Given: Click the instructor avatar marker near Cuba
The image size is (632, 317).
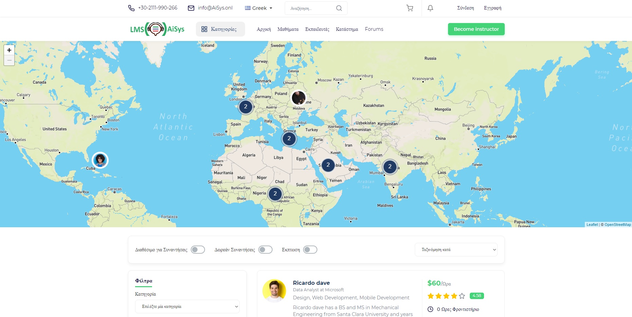Looking at the screenshot, I should (100, 160).
